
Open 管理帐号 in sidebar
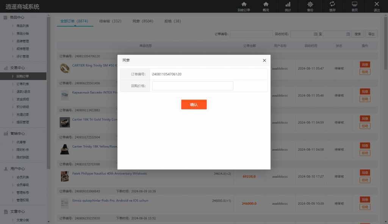tap(22, 192)
